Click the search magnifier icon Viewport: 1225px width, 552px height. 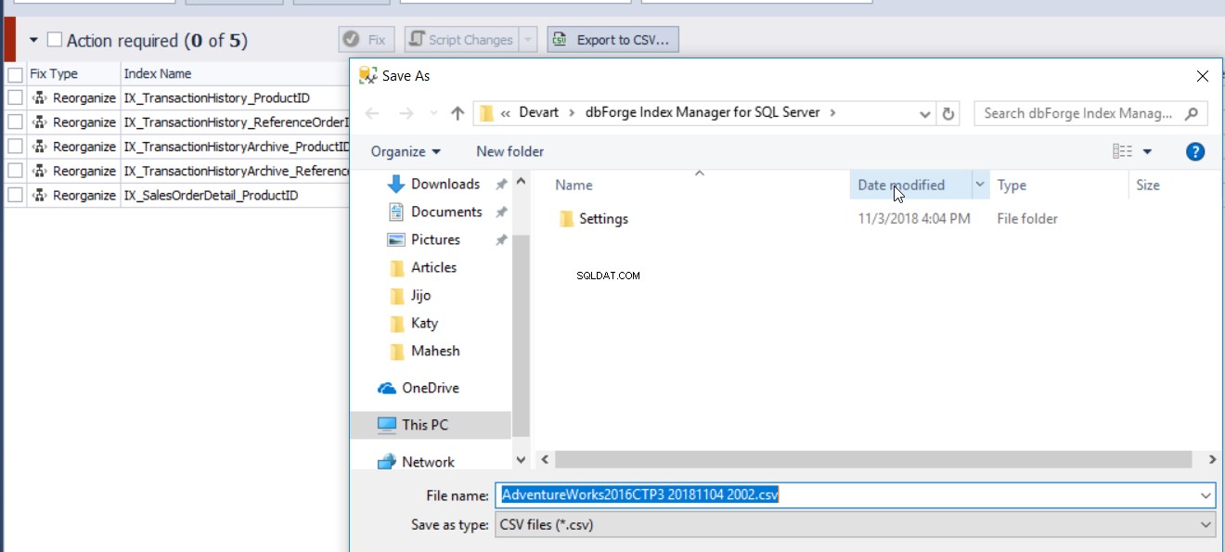click(1192, 113)
